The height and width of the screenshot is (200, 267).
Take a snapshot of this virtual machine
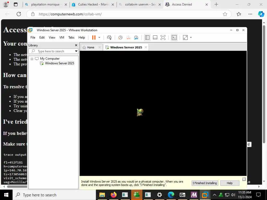tap(120, 37)
